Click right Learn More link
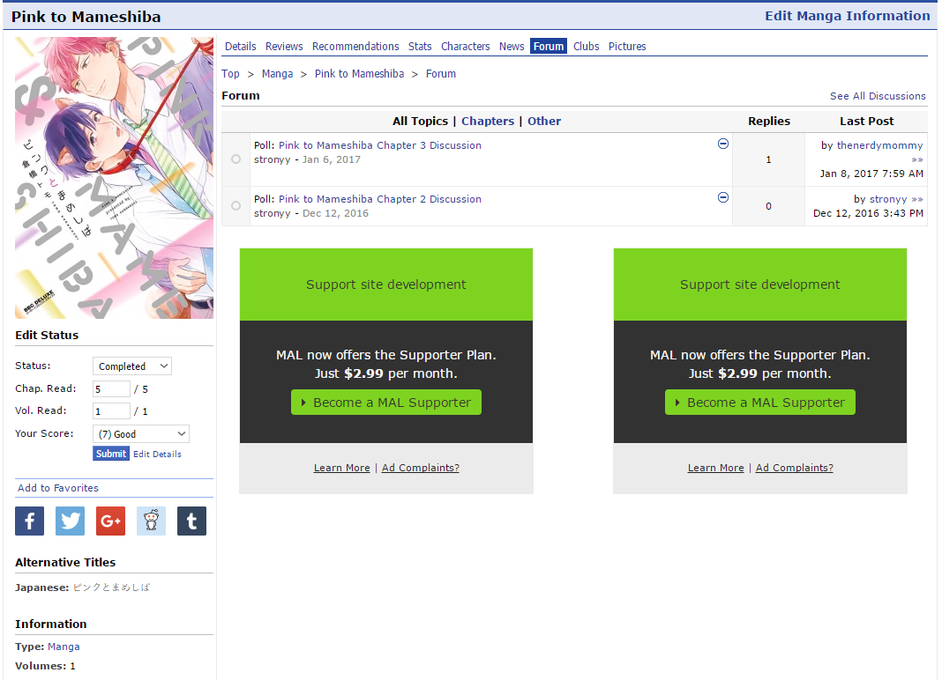 click(715, 468)
